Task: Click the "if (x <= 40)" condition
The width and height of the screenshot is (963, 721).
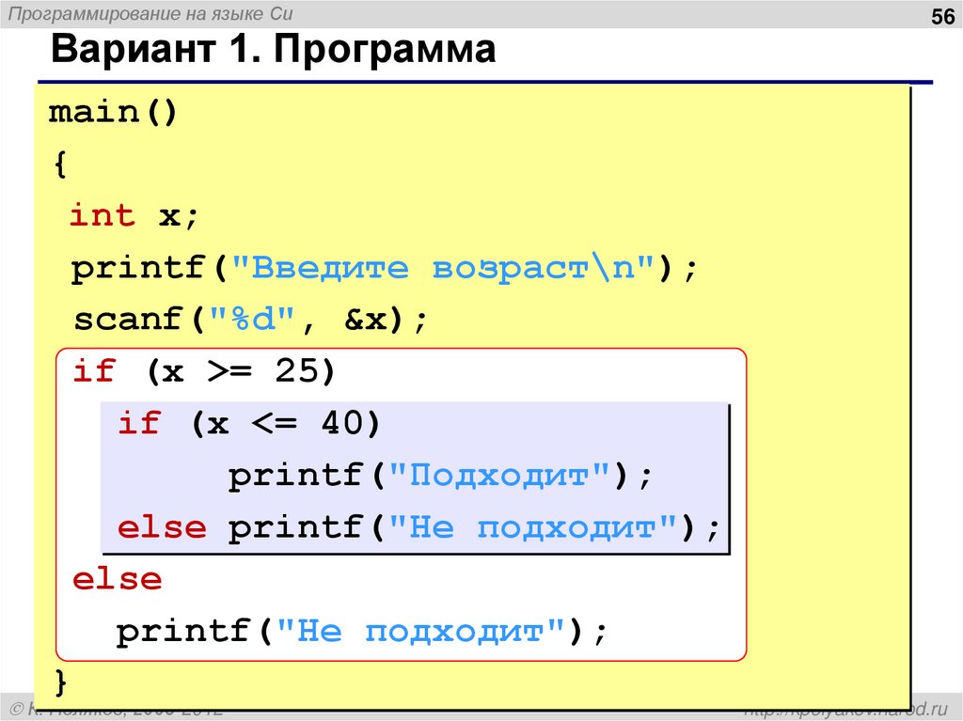Action: (x=248, y=423)
